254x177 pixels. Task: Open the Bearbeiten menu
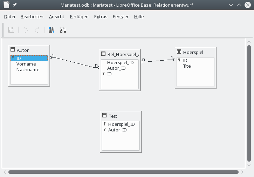coord(32,17)
